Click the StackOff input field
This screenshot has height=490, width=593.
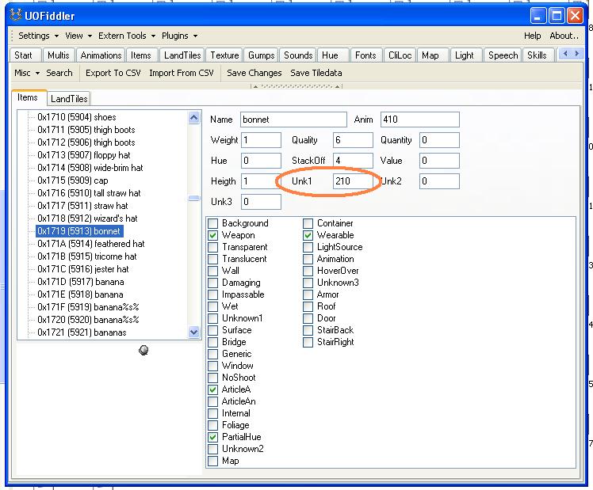click(x=353, y=161)
